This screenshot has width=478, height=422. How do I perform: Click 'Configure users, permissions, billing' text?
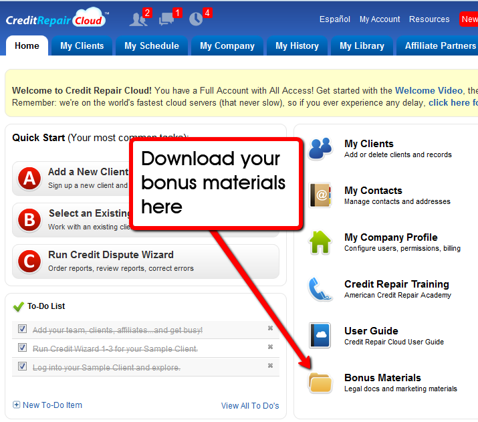(x=402, y=248)
